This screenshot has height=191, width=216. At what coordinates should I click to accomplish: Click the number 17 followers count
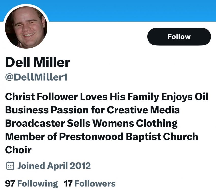click(x=68, y=183)
